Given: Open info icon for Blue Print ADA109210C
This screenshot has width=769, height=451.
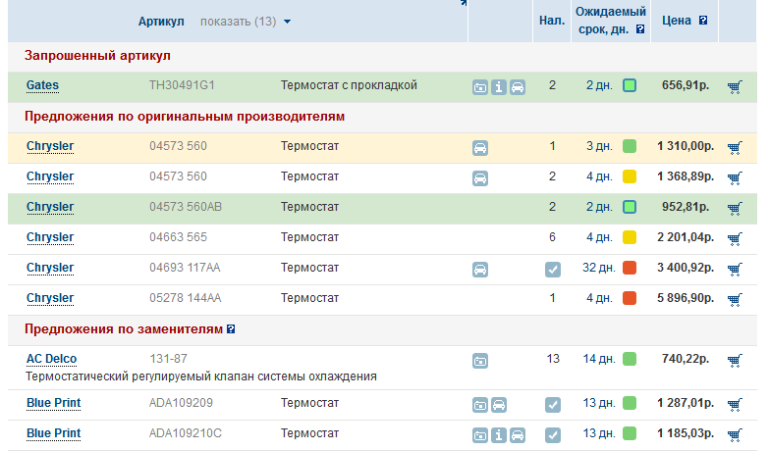Looking at the screenshot, I should pos(499,435).
